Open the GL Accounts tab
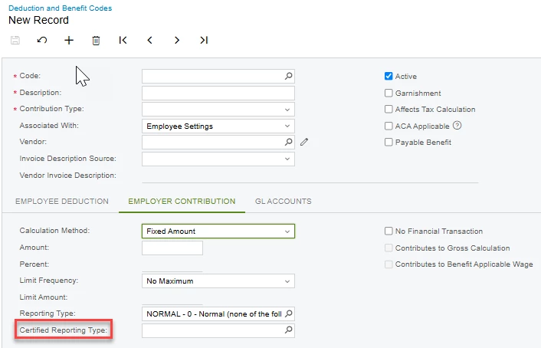This screenshot has height=348, width=541. point(284,202)
